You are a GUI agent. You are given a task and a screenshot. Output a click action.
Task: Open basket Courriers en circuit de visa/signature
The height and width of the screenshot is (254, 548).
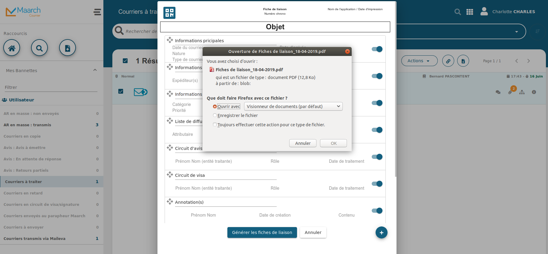52,205
